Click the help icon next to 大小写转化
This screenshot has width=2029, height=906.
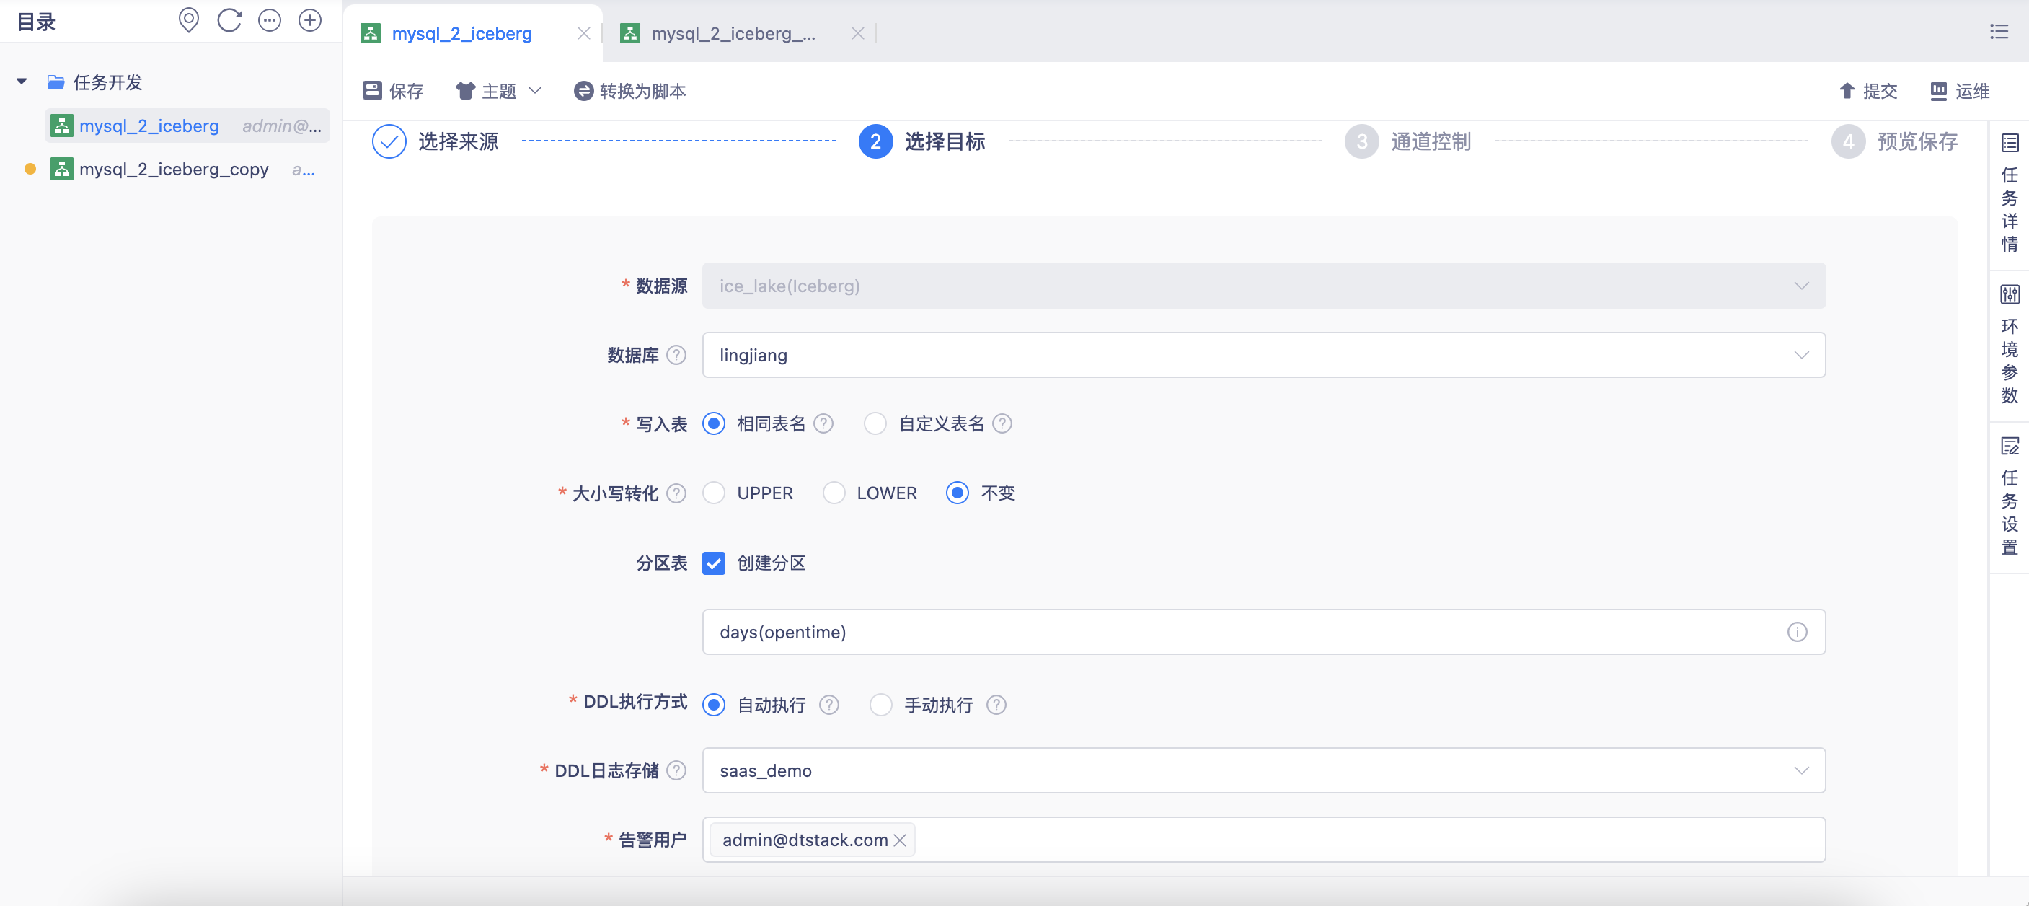tap(676, 493)
